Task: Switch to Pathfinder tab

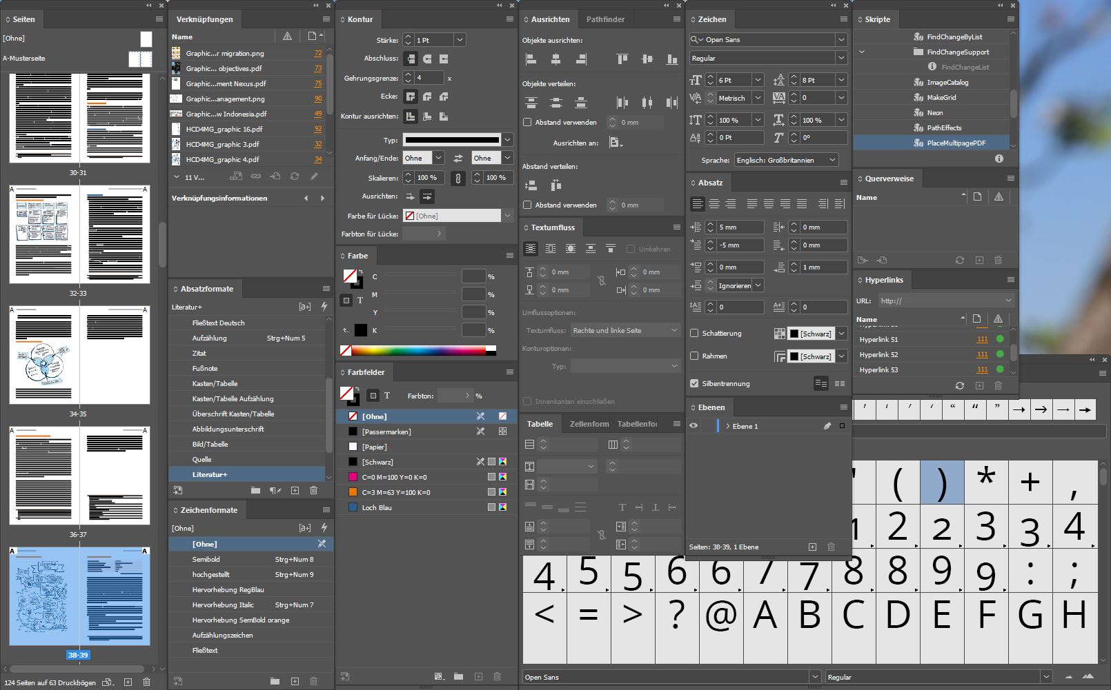Action: pyautogui.click(x=605, y=19)
